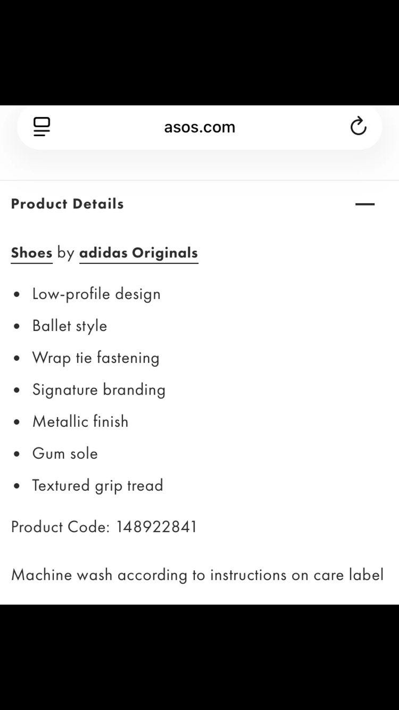Open the adidas Originals brand link
This screenshot has height=710, width=399.
pyautogui.click(x=138, y=253)
